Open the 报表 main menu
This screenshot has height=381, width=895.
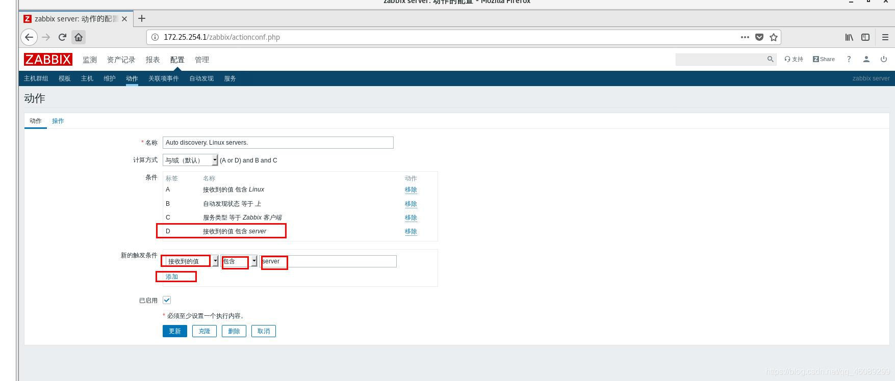coord(152,60)
